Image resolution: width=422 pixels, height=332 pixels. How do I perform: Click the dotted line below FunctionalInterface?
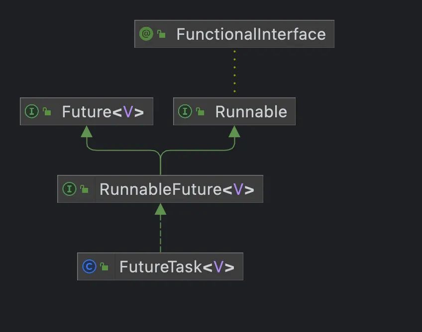[x=234, y=71]
